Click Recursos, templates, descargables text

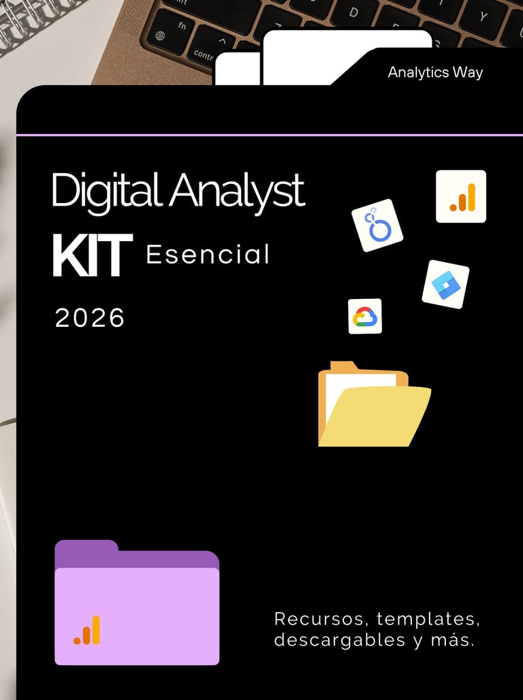[377, 629]
